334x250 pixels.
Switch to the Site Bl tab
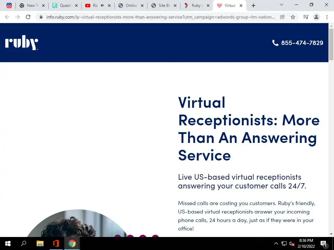pos(164,6)
